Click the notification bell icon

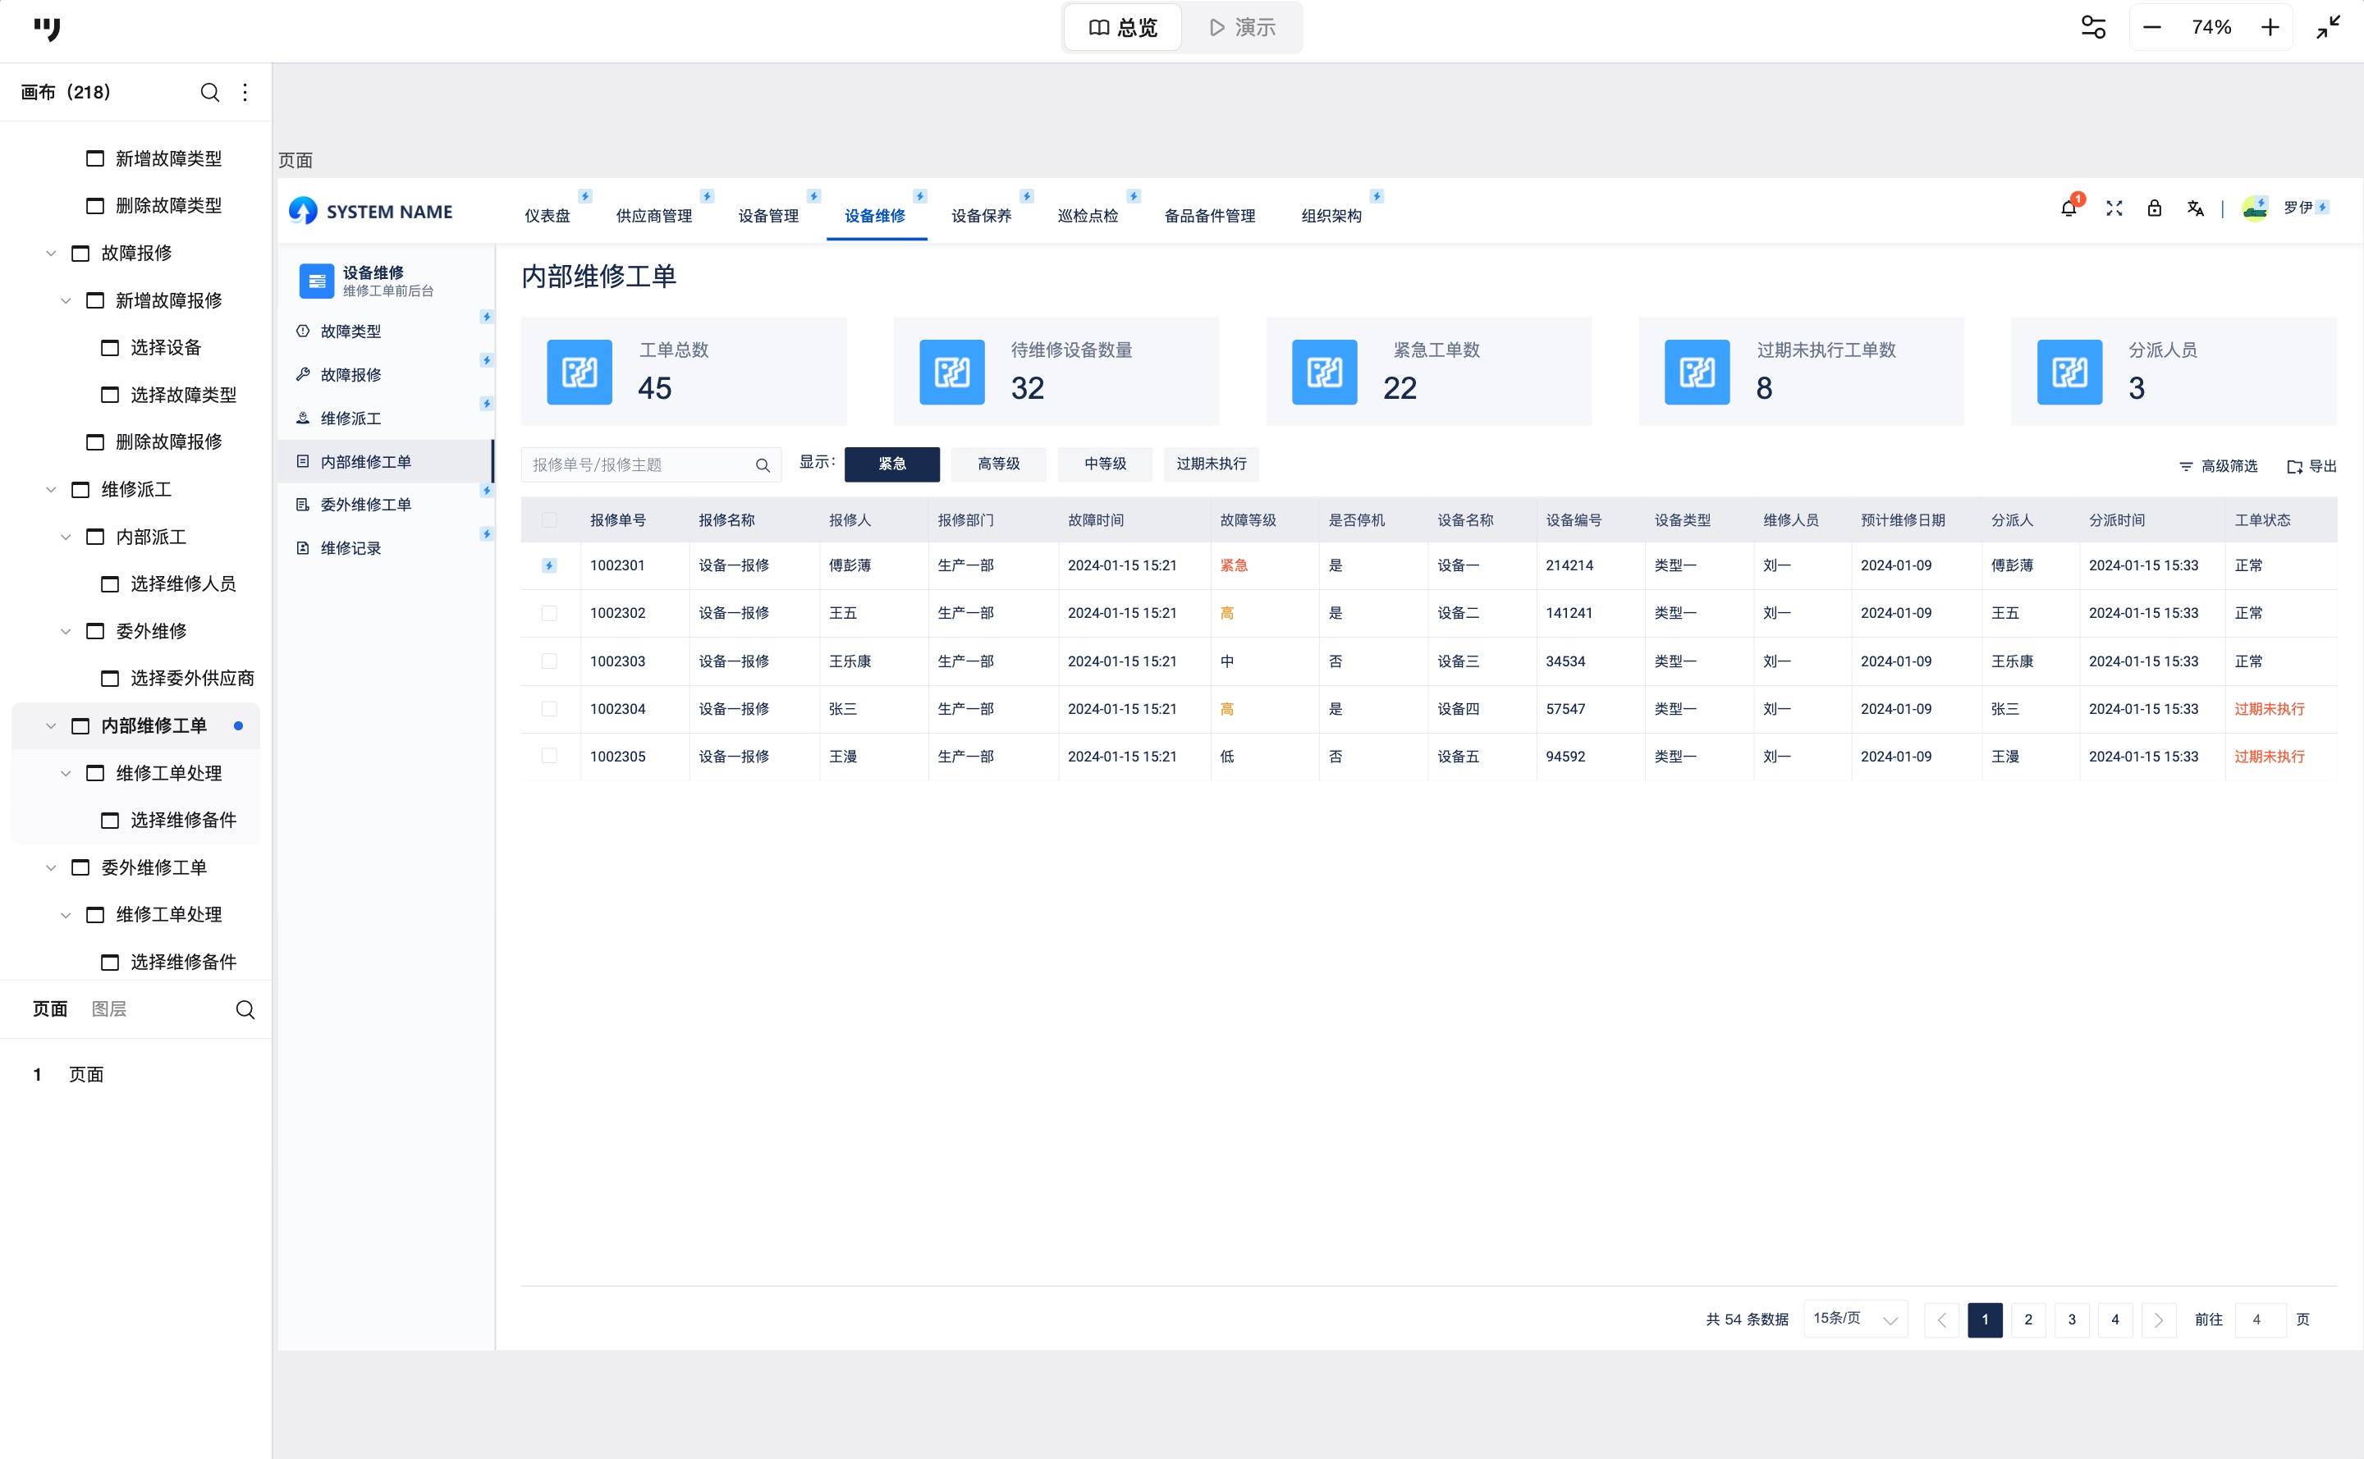(x=2068, y=208)
